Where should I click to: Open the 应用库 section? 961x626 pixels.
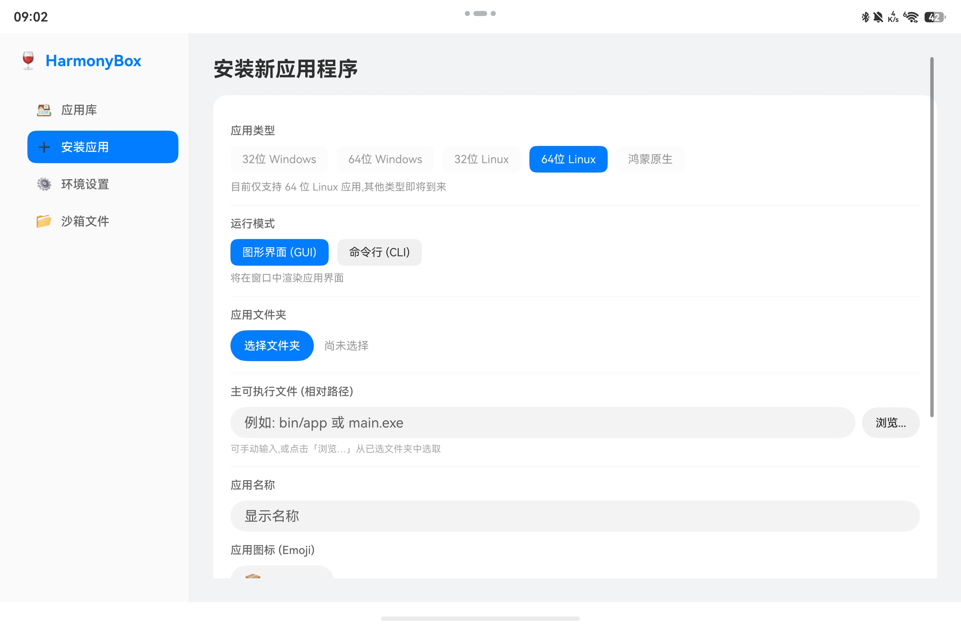[x=103, y=110]
